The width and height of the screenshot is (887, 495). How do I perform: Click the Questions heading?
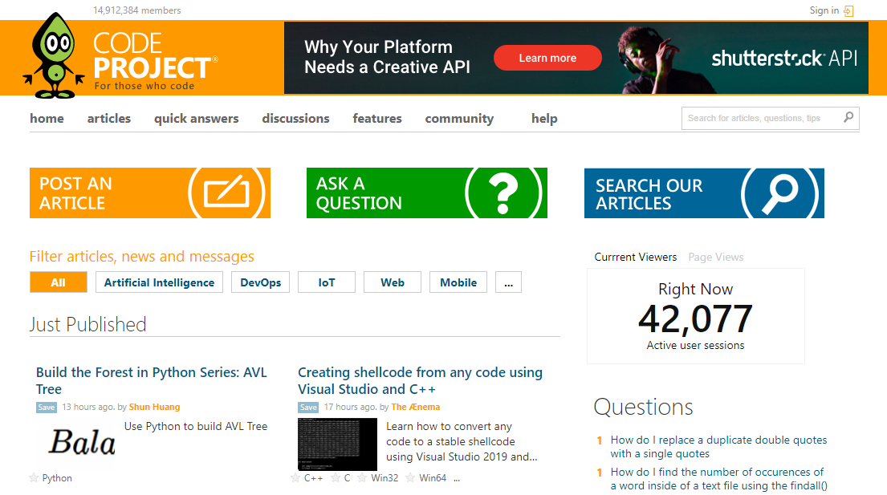pyautogui.click(x=643, y=408)
